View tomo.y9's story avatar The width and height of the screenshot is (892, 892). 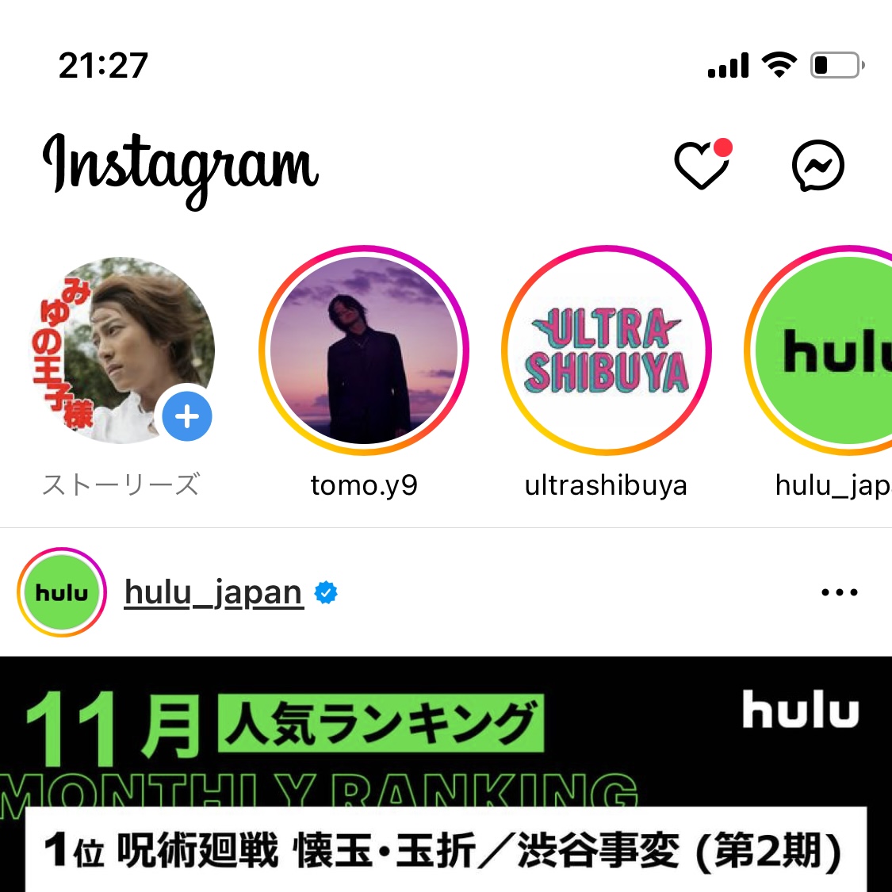click(364, 350)
